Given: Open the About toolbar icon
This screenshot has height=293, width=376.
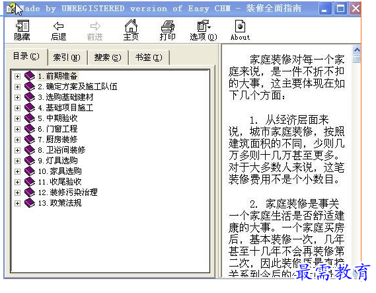Looking at the screenshot, I should (240, 26).
